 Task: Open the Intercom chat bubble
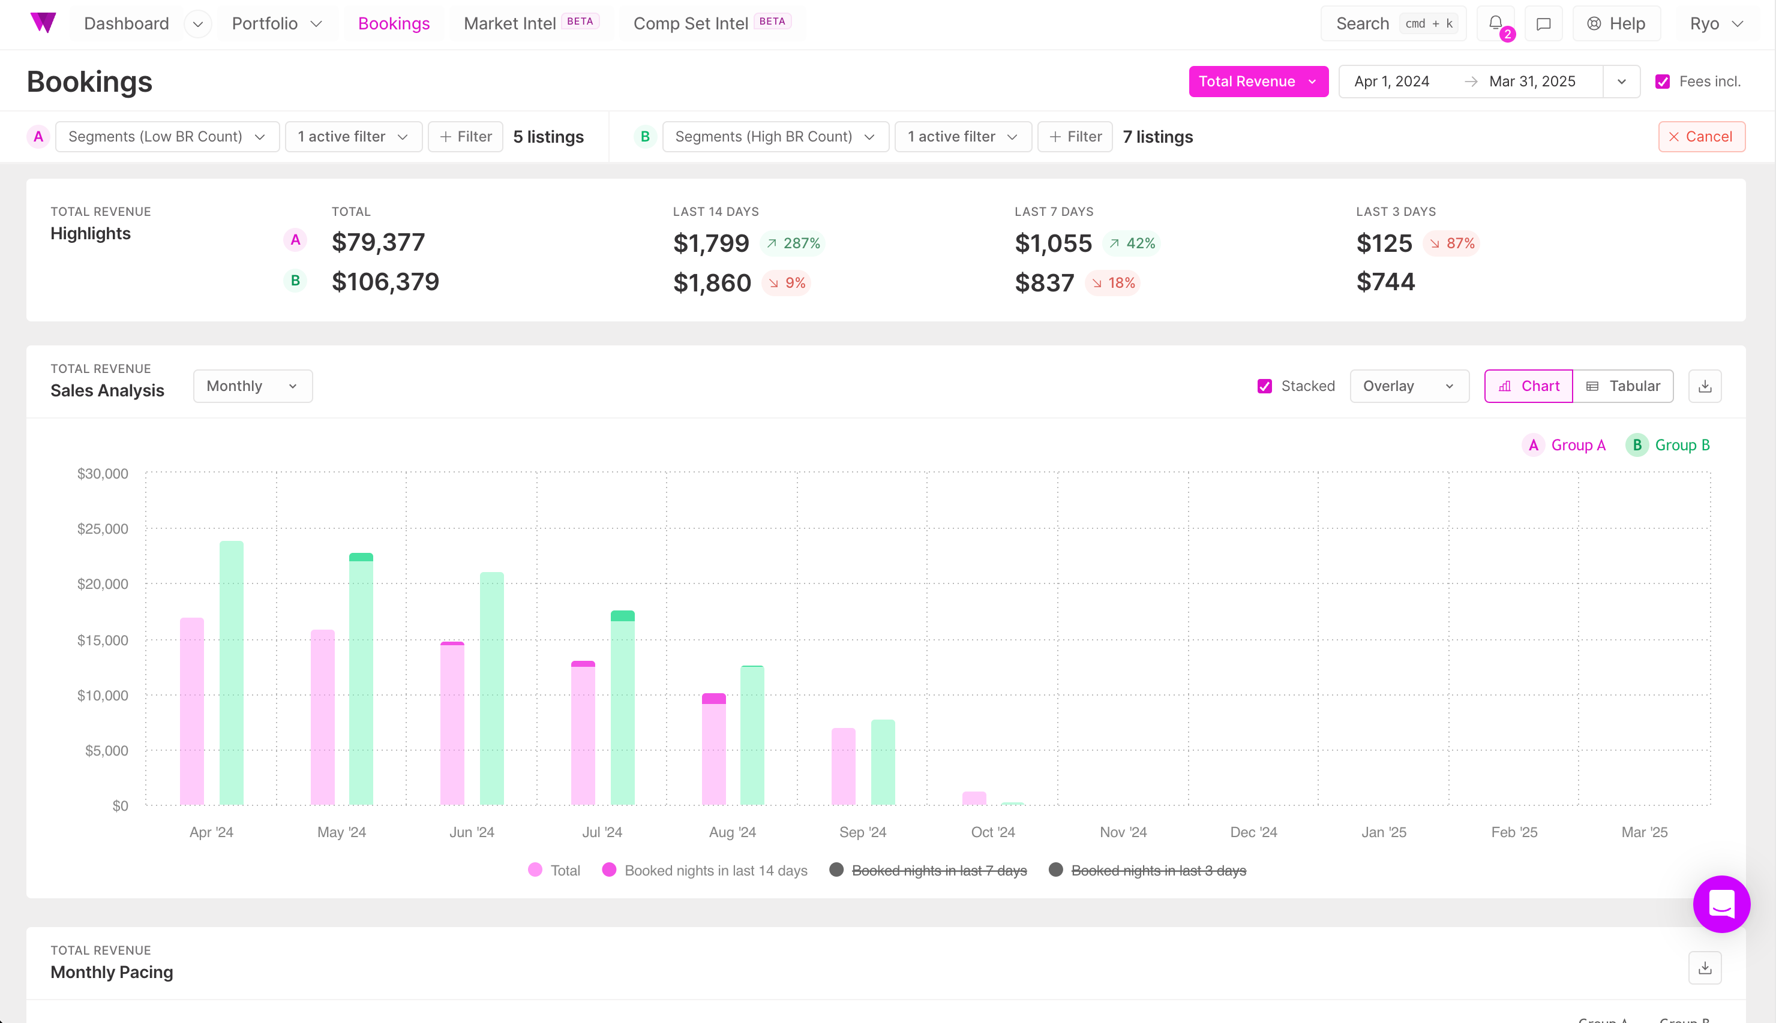(1721, 904)
